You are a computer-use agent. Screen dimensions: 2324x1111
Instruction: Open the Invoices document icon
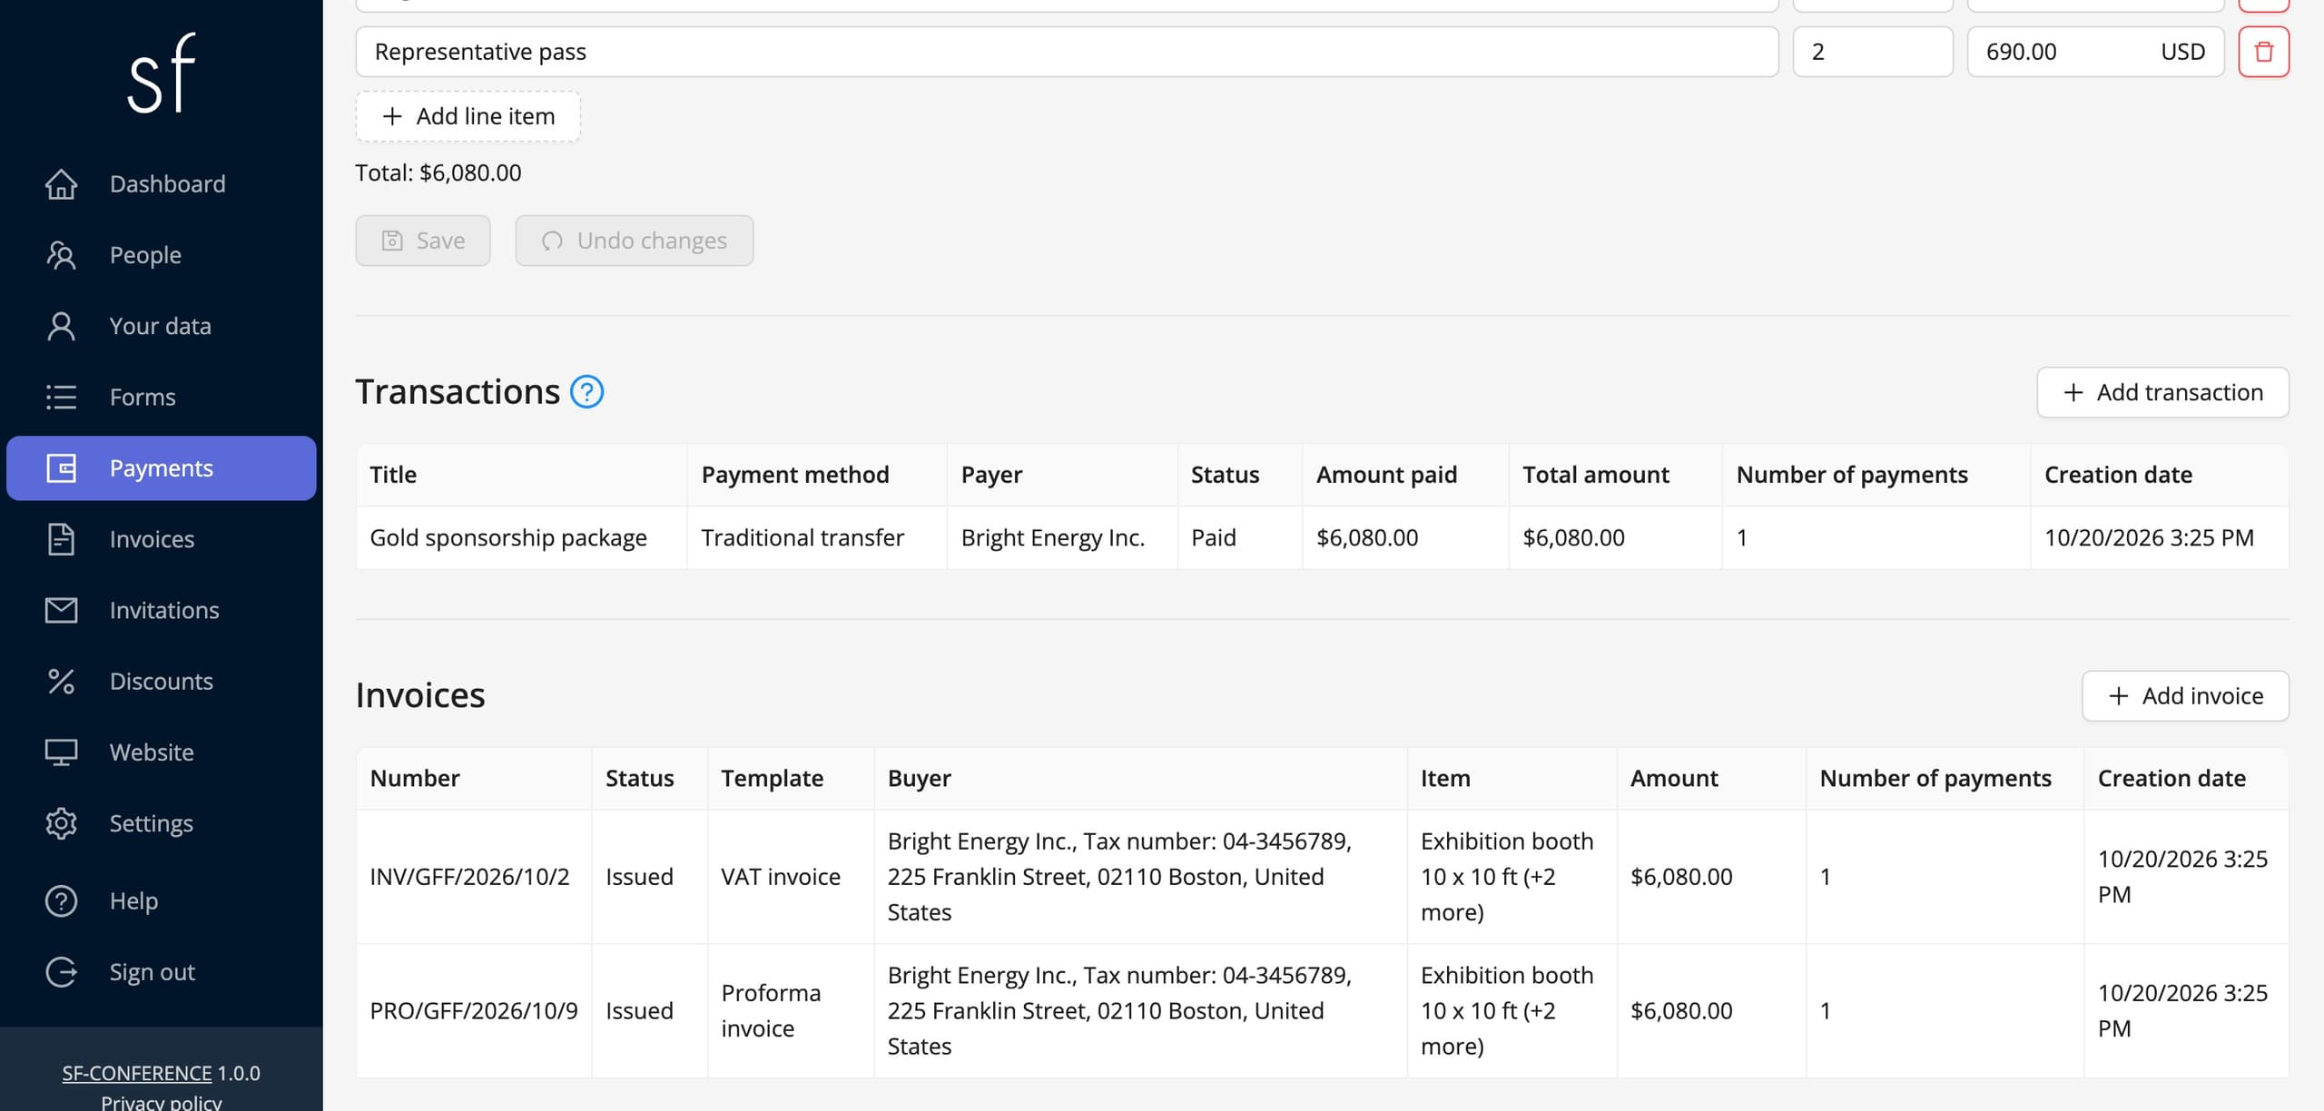click(x=61, y=539)
